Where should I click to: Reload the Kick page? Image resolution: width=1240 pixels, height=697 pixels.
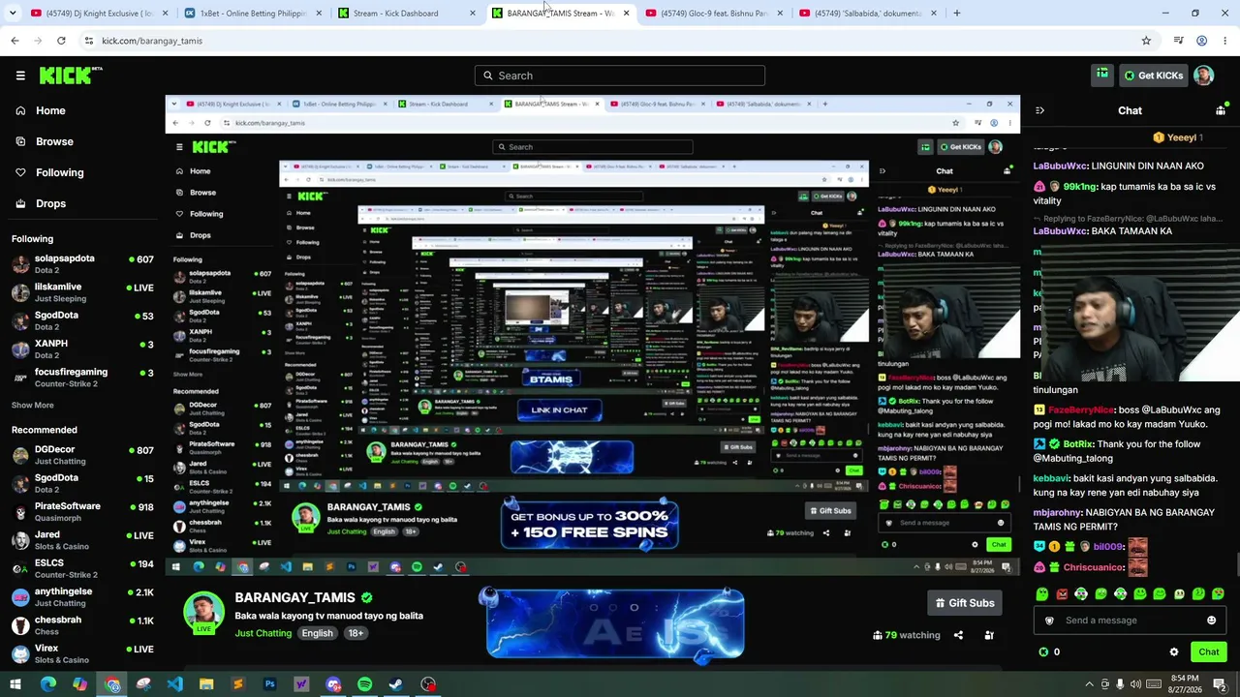click(61, 41)
